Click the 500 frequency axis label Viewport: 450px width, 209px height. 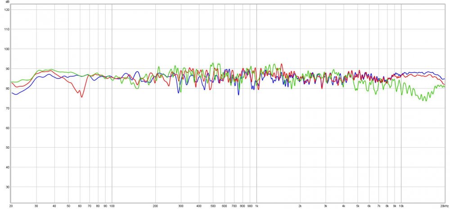tap(213, 206)
